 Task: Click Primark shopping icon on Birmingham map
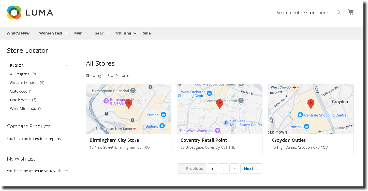point(163,115)
